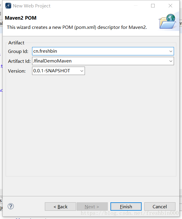The height and width of the screenshot is (219, 182).
Task: Click the Cancel button
Action: [x=160, y=207]
